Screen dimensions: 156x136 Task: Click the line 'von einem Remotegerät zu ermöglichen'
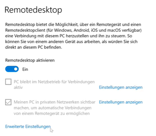click(52, 113)
